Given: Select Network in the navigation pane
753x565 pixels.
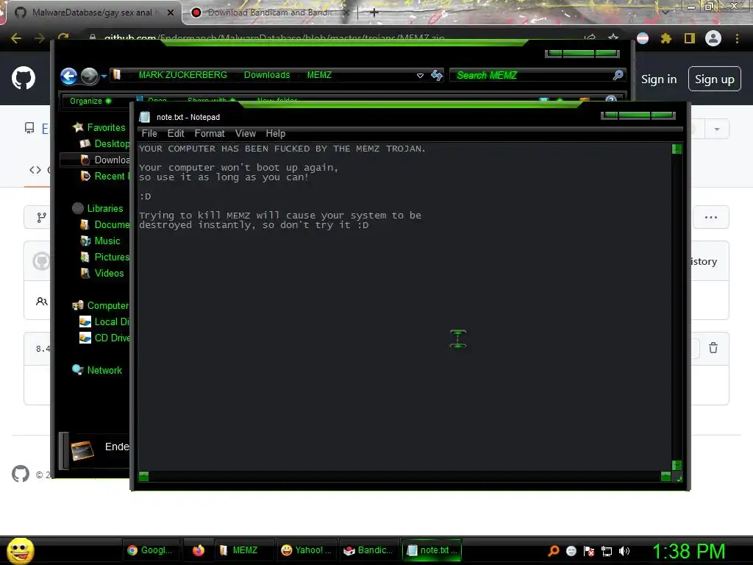Looking at the screenshot, I should [98, 370].
